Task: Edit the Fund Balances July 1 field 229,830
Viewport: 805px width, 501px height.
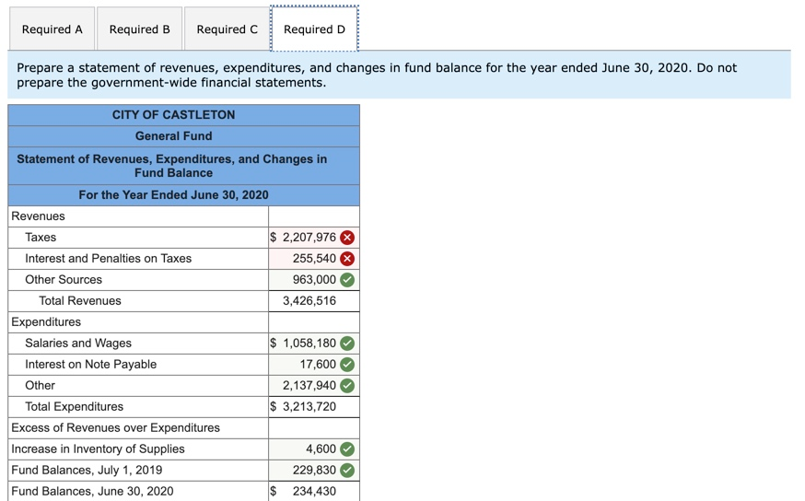Action: [x=314, y=471]
